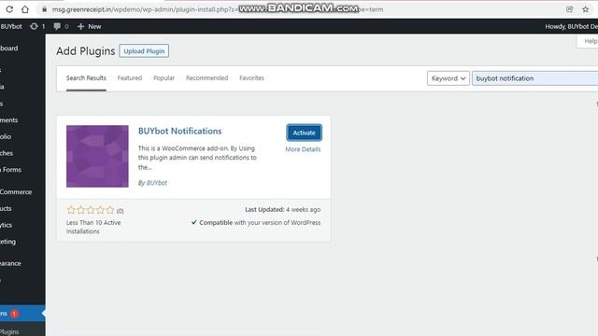Switch to Favorites tab
This screenshot has height=336, width=598.
(x=251, y=77)
